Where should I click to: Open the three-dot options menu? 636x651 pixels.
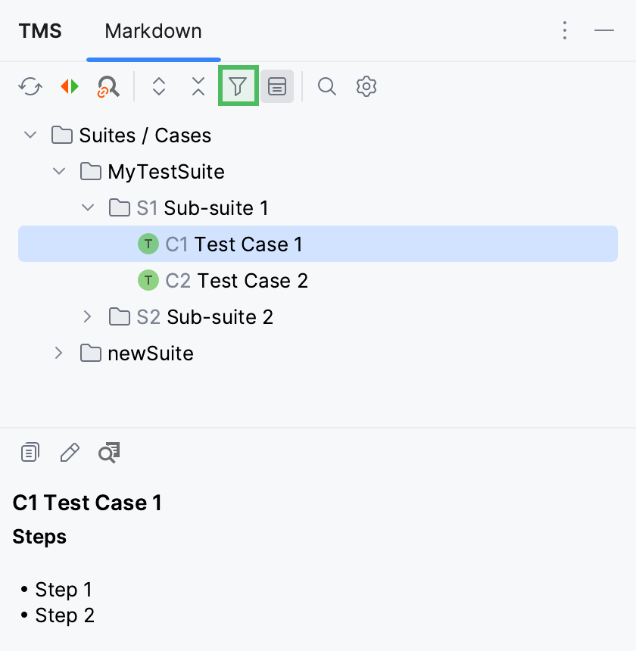(x=565, y=30)
